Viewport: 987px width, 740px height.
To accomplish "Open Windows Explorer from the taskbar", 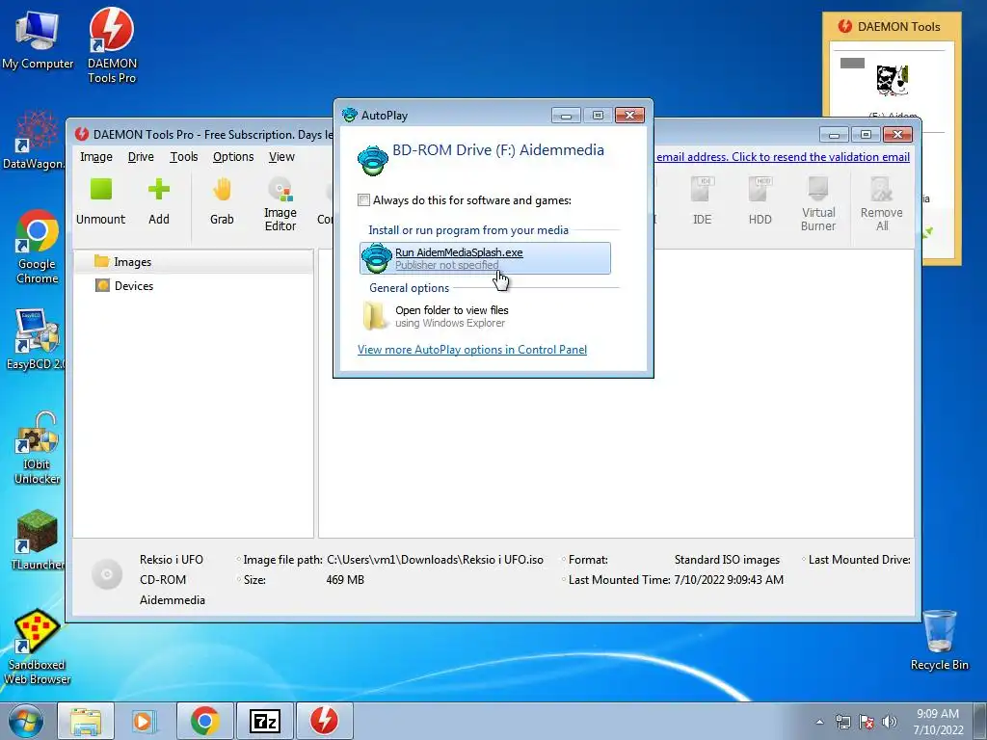I will 86,721.
